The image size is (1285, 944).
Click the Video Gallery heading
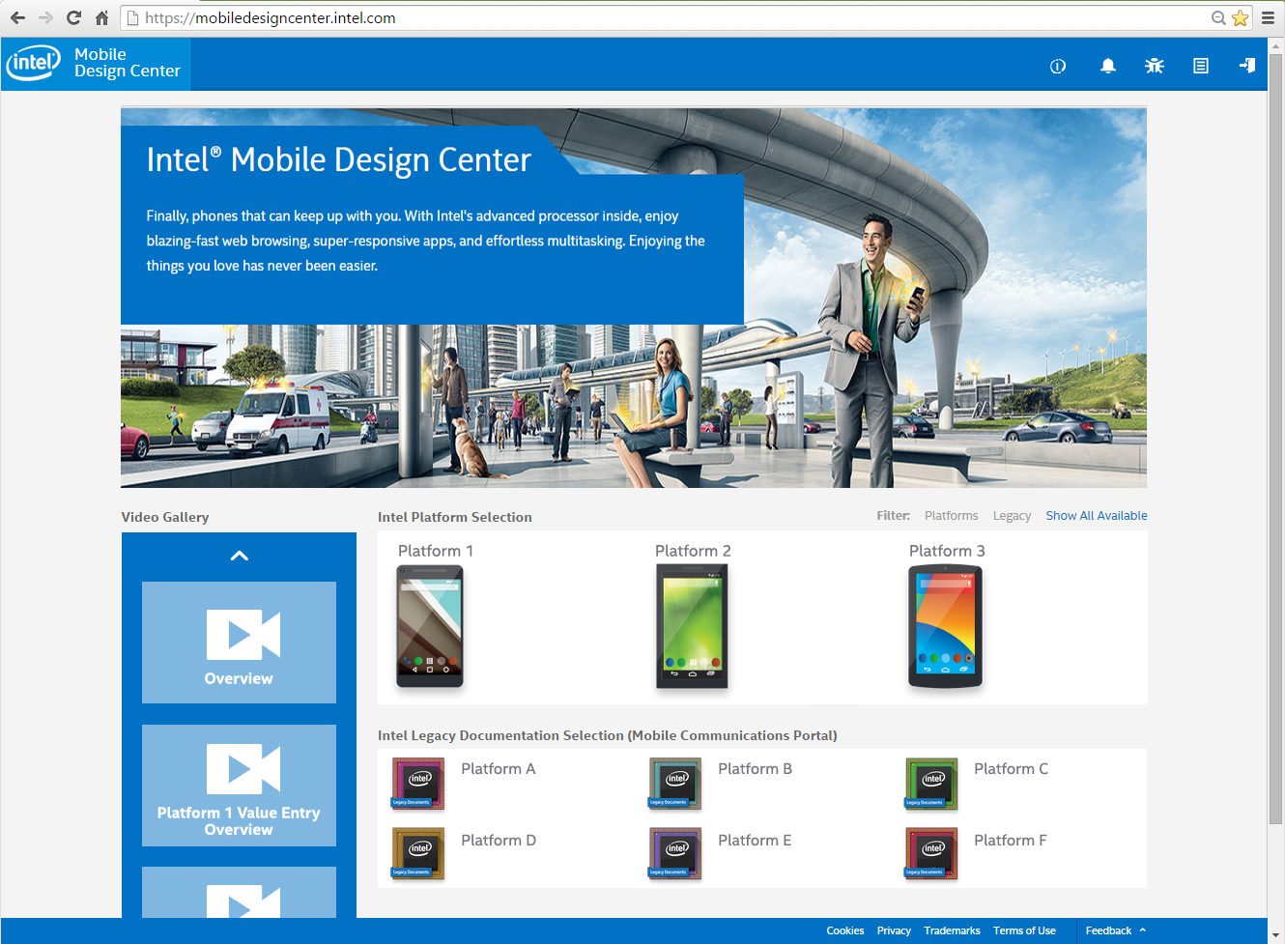pos(165,517)
